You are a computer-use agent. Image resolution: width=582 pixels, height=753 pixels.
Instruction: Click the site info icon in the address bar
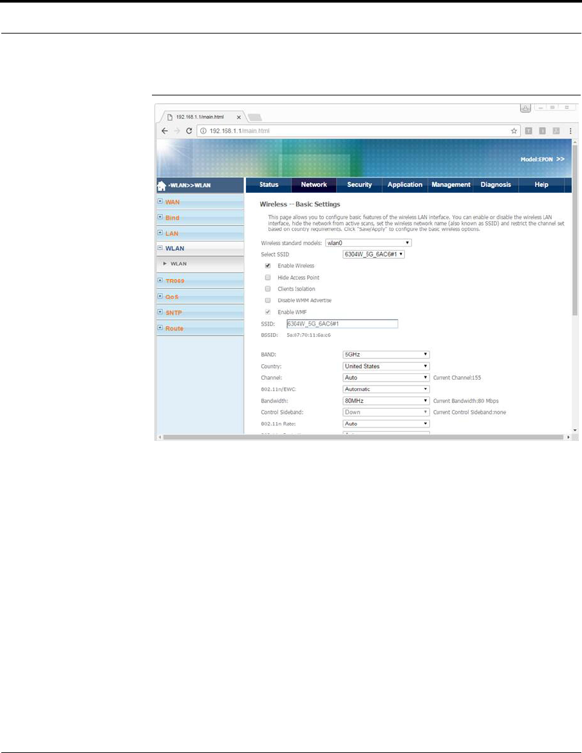tap(203, 131)
